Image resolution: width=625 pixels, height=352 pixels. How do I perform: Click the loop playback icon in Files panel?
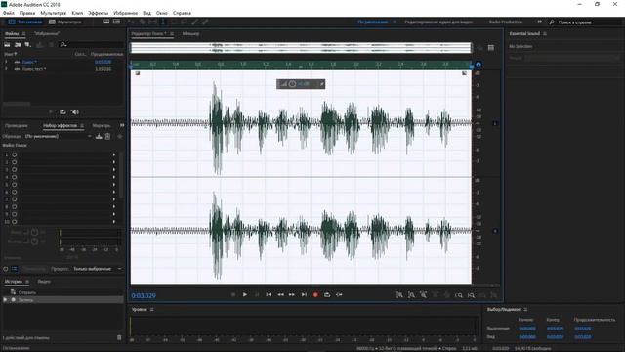pos(62,112)
